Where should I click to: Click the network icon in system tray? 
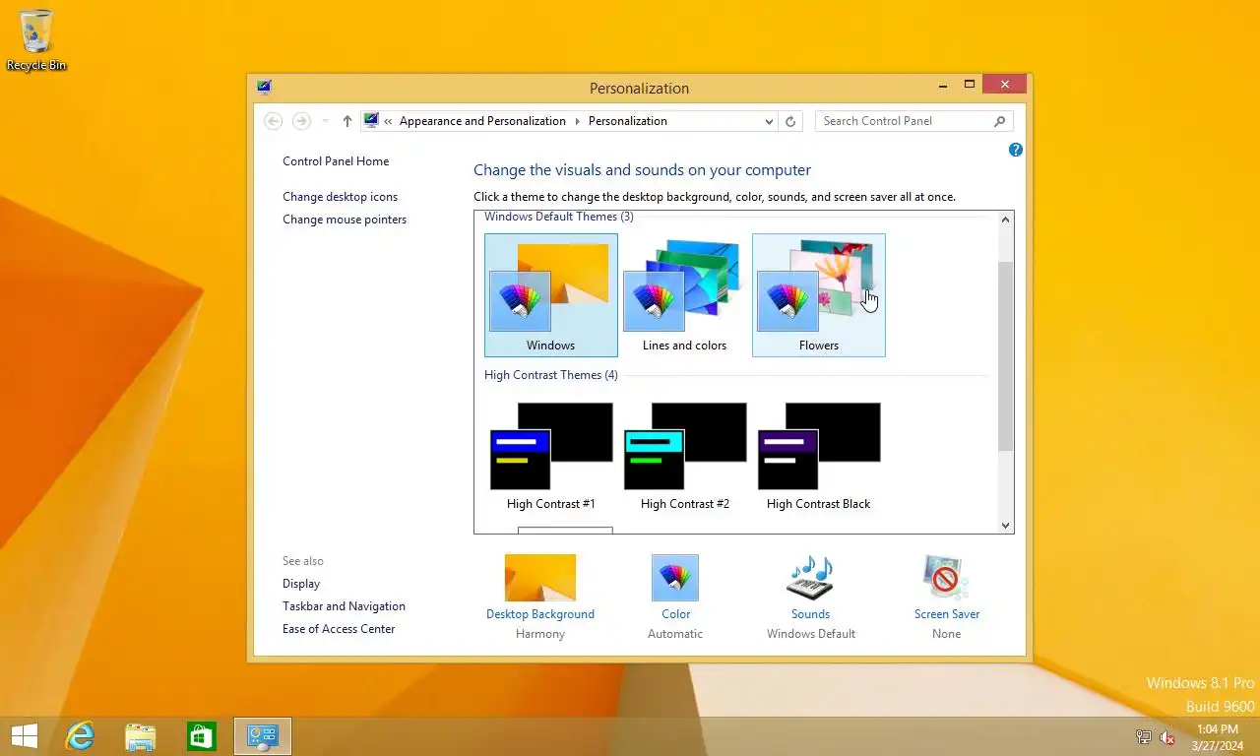[1144, 736]
